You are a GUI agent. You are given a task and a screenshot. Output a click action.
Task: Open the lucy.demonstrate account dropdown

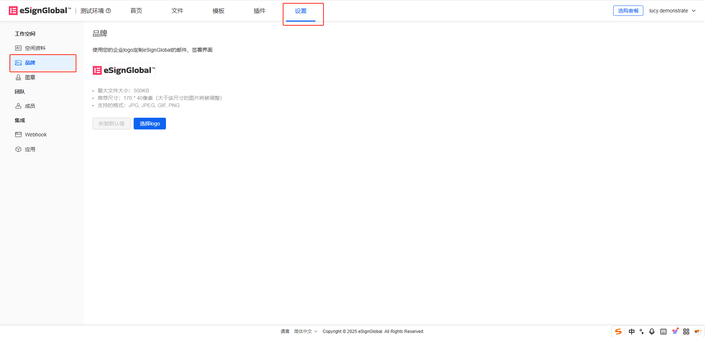tap(672, 11)
